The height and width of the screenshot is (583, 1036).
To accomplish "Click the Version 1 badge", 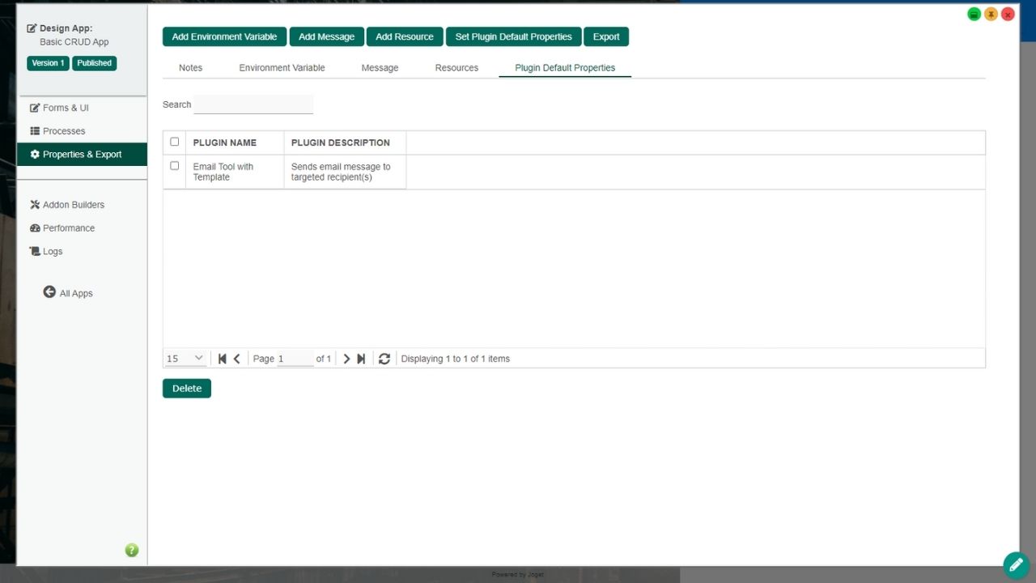I will tap(48, 63).
